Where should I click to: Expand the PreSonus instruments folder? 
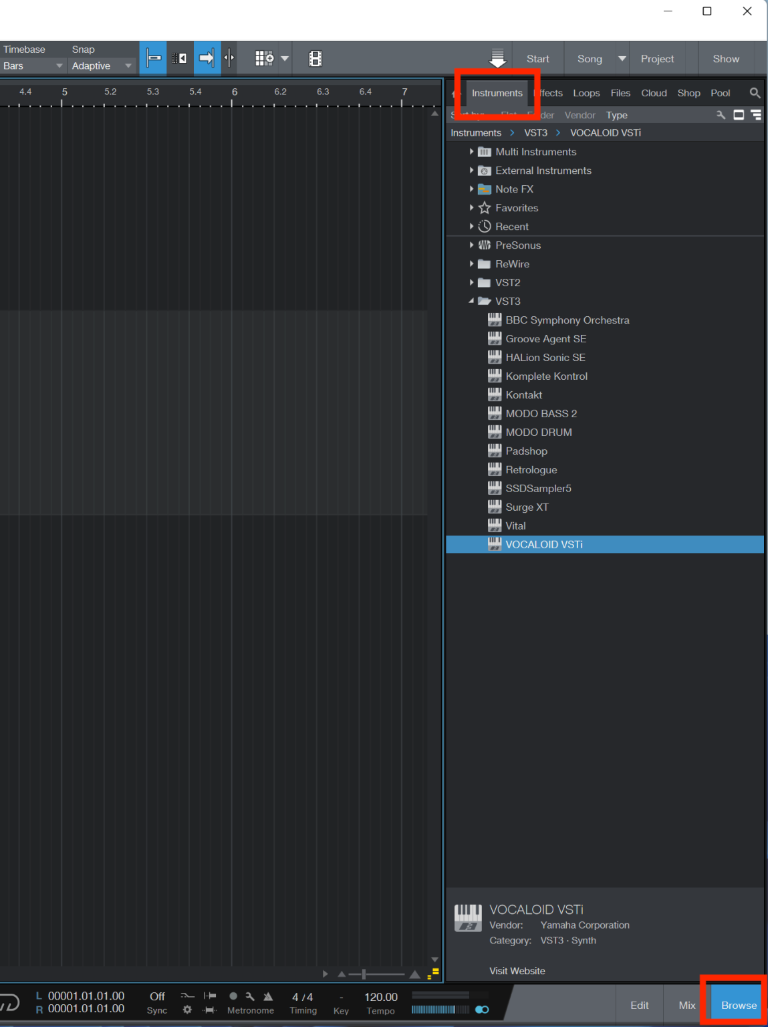point(472,245)
